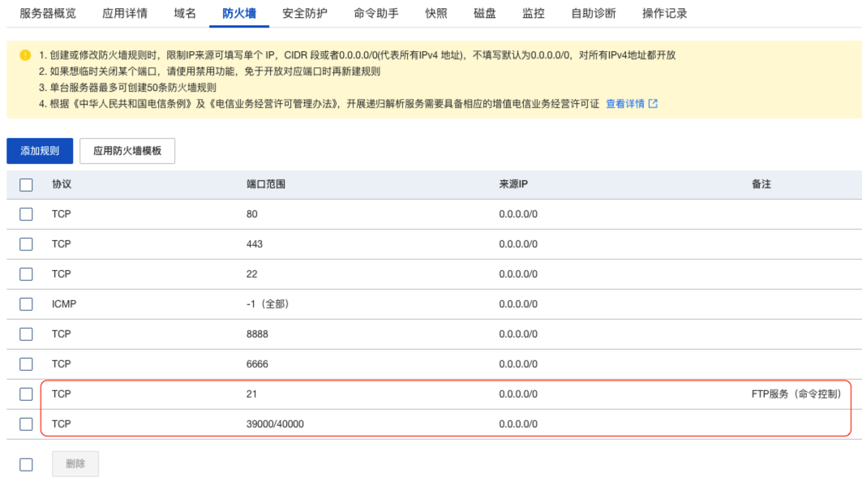Select the FTP port 21 rule checkbox
The width and height of the screenshot is (862, 486).
(26, 394)
